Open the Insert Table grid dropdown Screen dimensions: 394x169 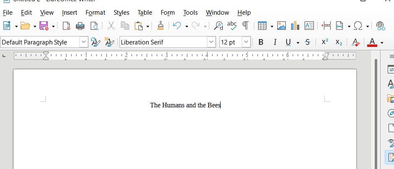[272, 26]
